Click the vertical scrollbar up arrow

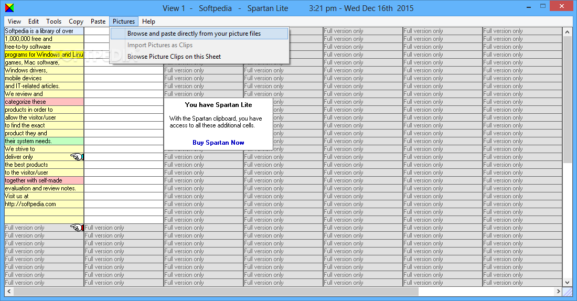coord(567,32)
